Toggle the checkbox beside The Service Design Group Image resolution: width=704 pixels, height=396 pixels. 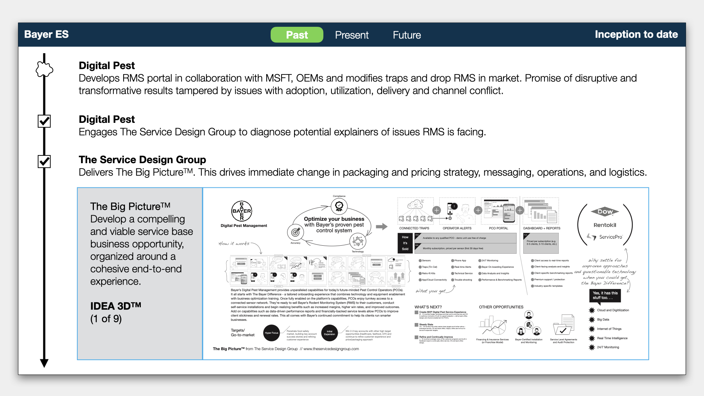pos(44,161)
